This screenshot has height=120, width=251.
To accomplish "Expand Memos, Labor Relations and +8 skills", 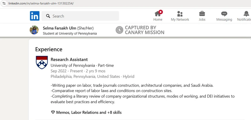I will [89, 112].
